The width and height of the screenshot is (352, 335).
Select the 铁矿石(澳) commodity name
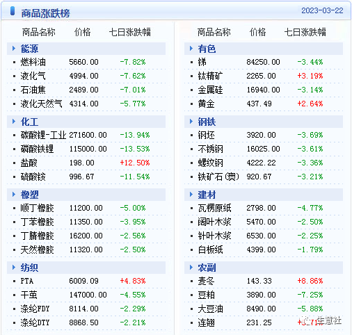click(x=218, y=177)
